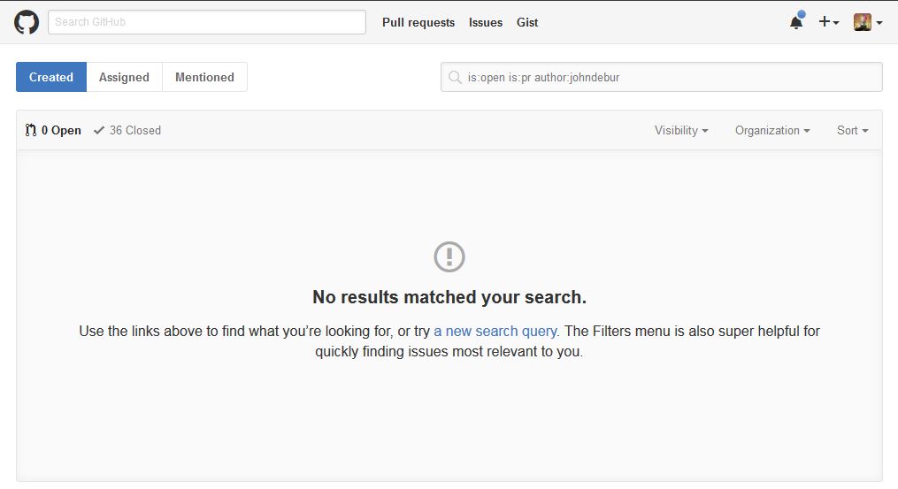Click the magnifier icon in filter box

coord(455,77)
